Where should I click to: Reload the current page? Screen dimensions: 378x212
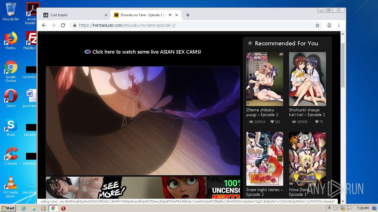[63, 25]
